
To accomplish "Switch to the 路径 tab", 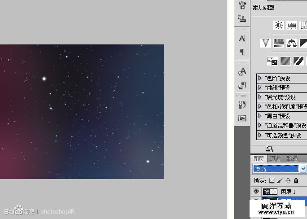I will click(x=292, y=158).
